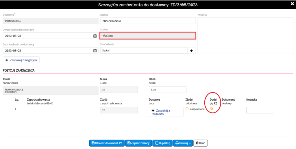296x149 pixels.
Task: Click the Dostawca soli supplier field
Action: 51,21
